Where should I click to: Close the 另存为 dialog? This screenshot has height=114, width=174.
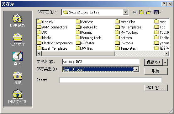(170, 4)
